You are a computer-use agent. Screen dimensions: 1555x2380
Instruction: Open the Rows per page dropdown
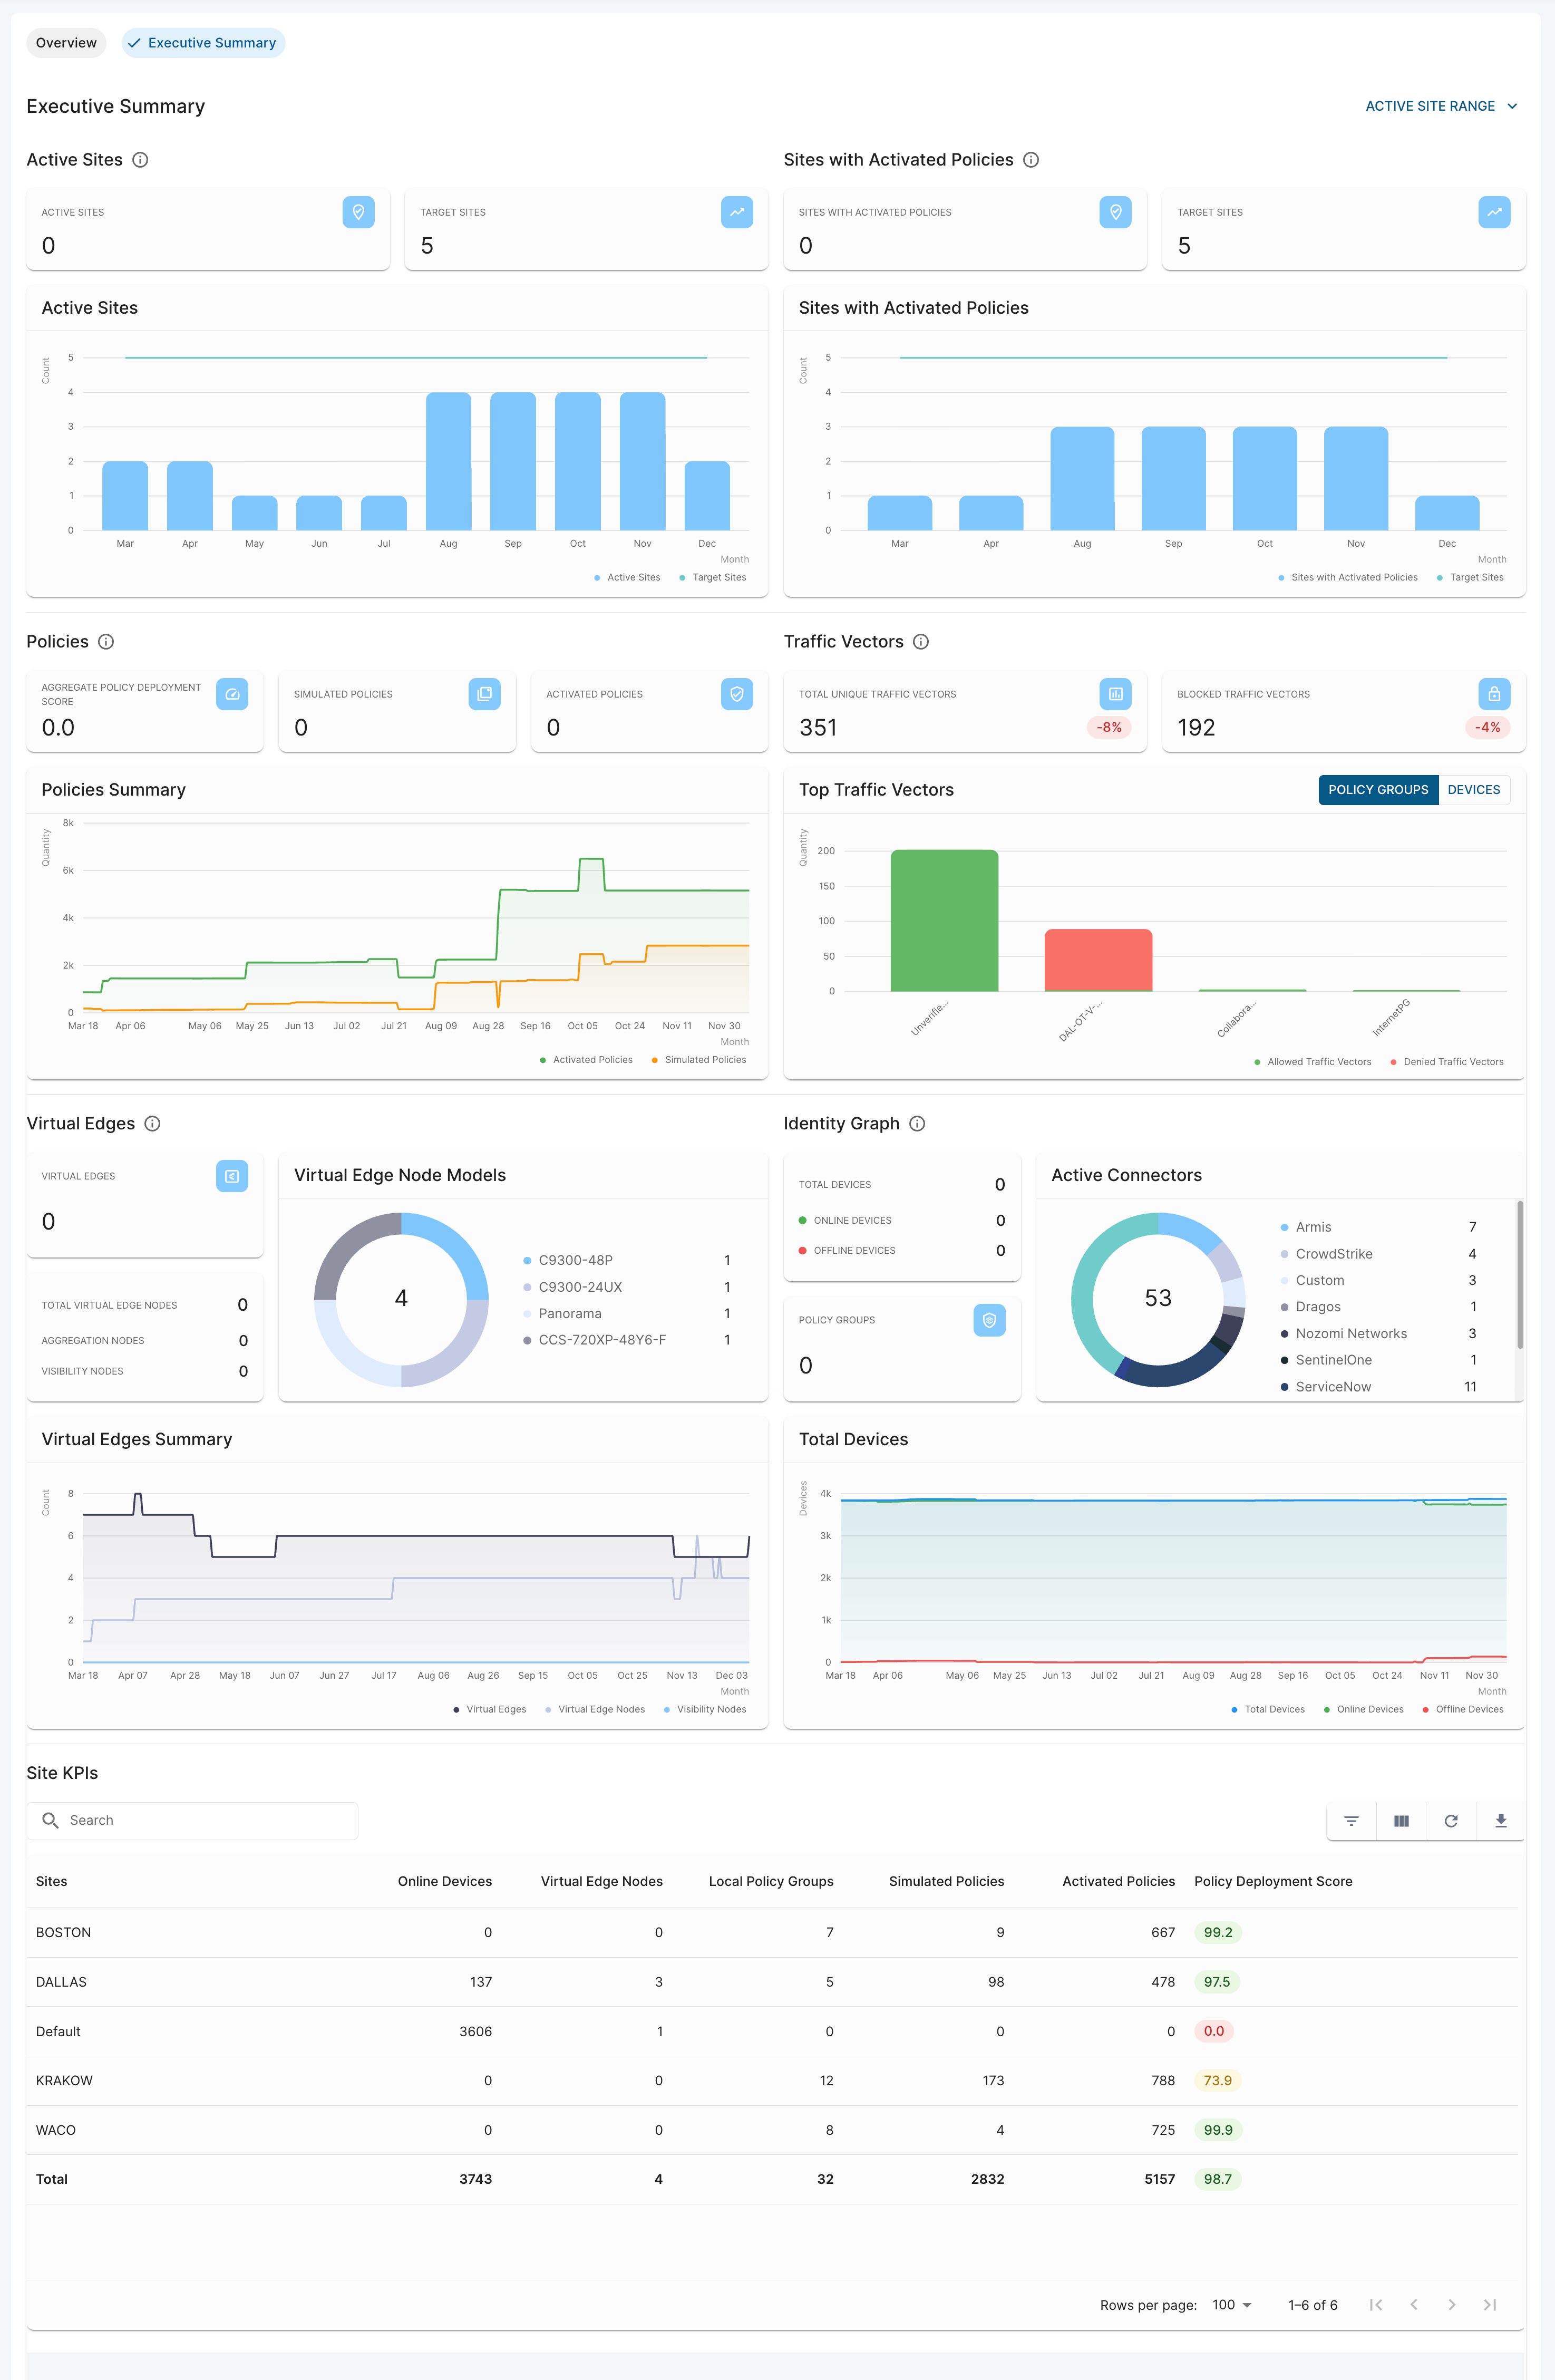click(x=1232, y=2305)
